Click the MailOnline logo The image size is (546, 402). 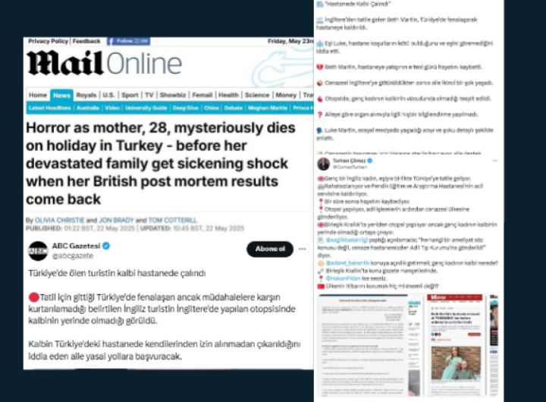coord(105,64)
